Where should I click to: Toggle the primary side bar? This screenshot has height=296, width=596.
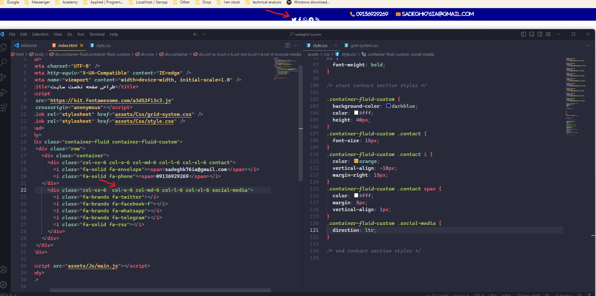tap(524, 34)
